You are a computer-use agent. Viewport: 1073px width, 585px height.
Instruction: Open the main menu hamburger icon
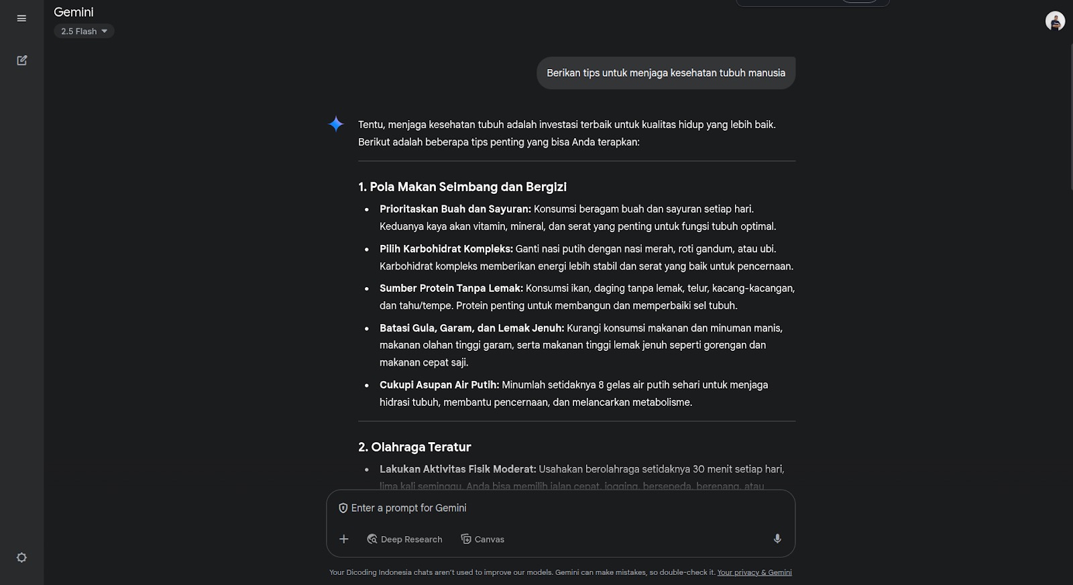(x=21, y=19)
